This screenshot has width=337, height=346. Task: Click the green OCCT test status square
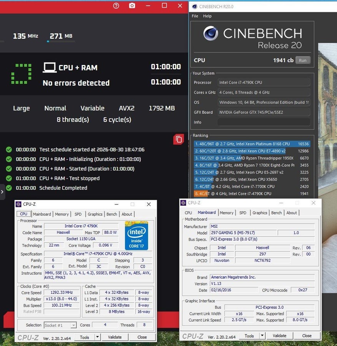click(x=21, y=74)
